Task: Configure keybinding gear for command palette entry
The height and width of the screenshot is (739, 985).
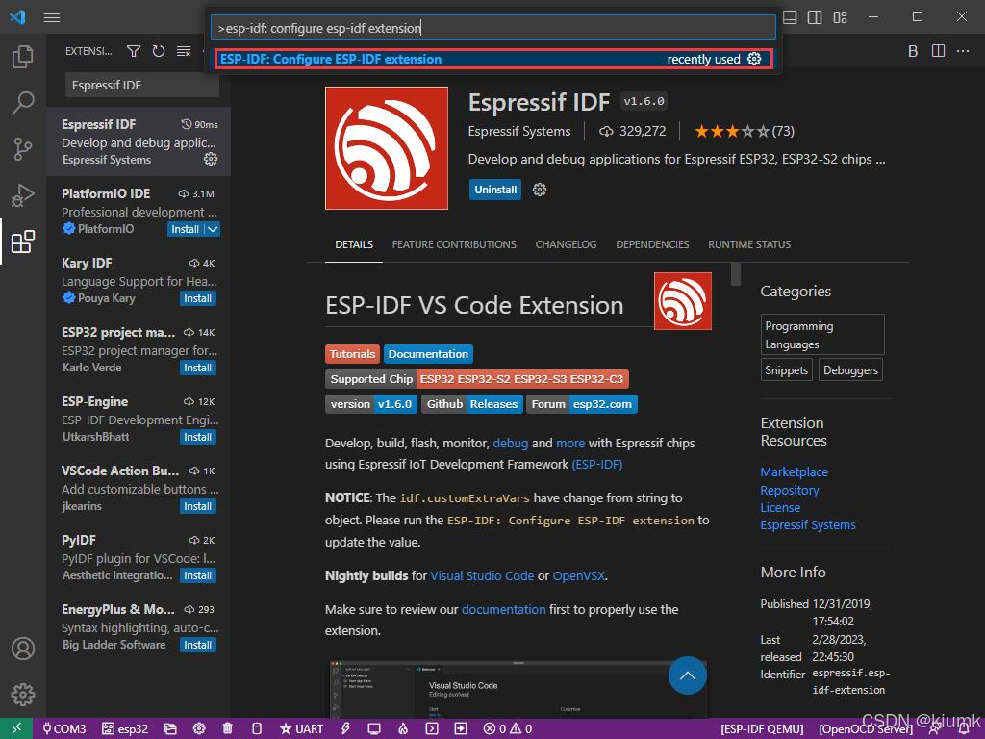Action: click(754, 59)
